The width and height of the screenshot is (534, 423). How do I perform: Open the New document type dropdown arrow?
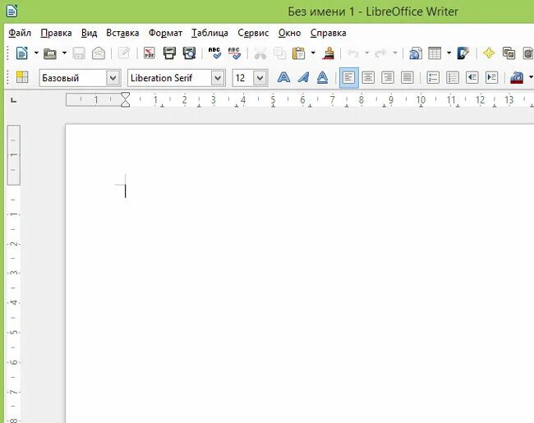[x=36, y=53]
